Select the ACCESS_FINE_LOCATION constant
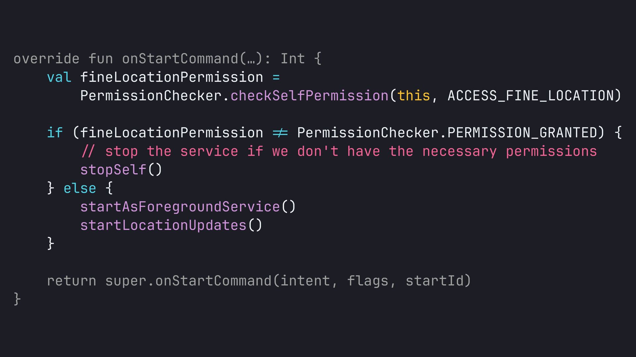Image resolution: width=636 pixels, height=357 pixels. [x=531, y=96]
